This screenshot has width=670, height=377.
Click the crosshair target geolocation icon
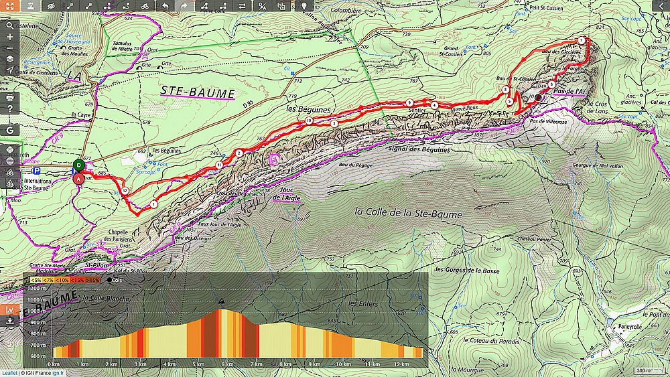[x=10, y=150]
